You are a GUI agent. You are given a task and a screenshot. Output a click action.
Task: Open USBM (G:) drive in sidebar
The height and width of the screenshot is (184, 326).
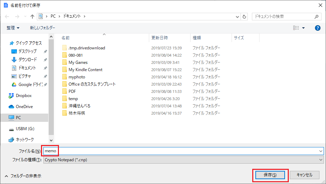tap(25, 129)
